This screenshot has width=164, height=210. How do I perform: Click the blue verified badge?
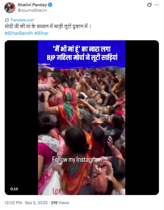point(50,5)
